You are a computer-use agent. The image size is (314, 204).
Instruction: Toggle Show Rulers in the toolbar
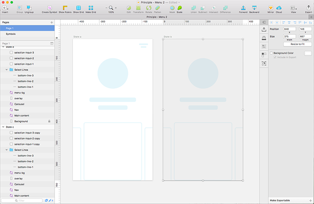click(x=65, y=8)
